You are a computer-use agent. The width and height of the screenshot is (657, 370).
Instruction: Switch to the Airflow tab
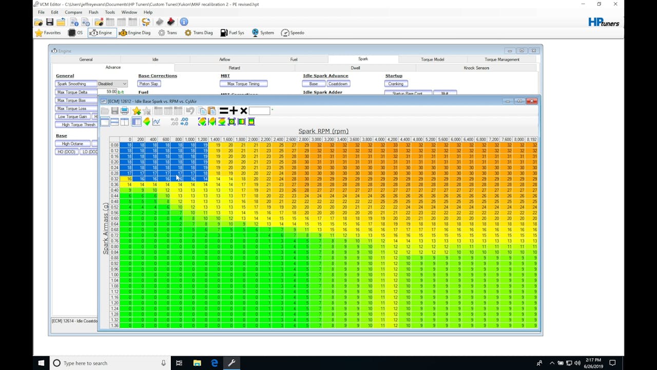coord(225,60)
